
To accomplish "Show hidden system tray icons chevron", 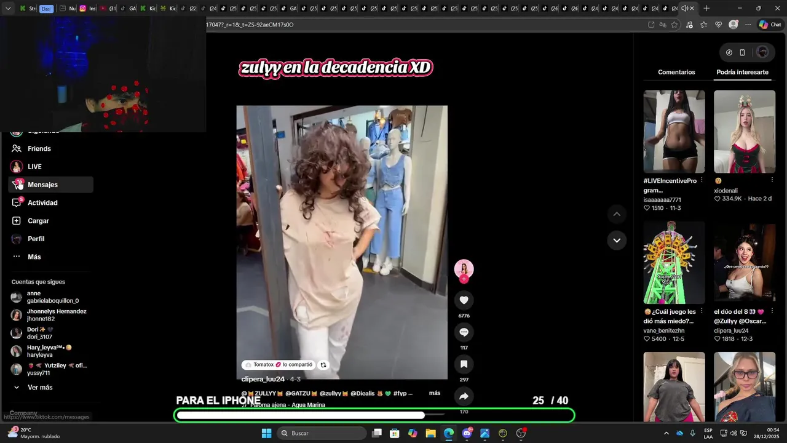I will [x=666, y=433].
